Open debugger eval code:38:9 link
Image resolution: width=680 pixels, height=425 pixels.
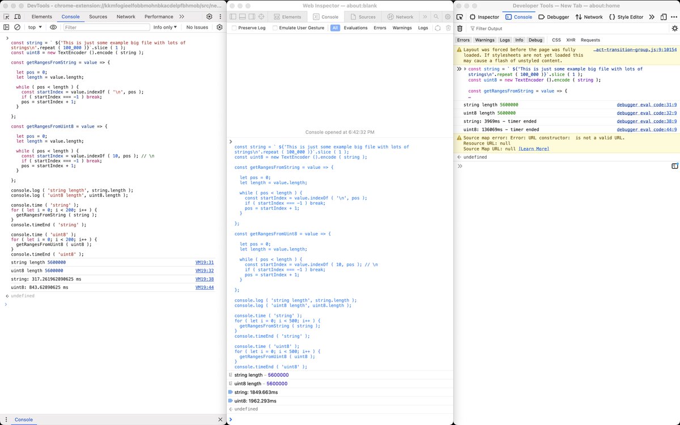click(x=647, y=121)
